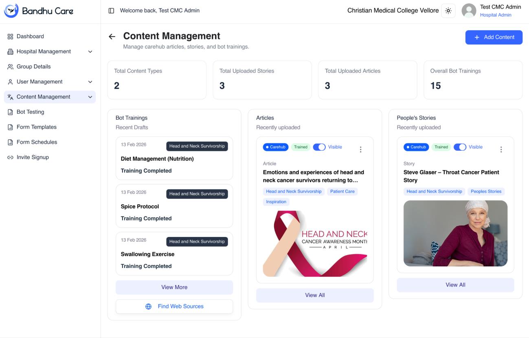Click the Group Details people icon

coord(11,67)
